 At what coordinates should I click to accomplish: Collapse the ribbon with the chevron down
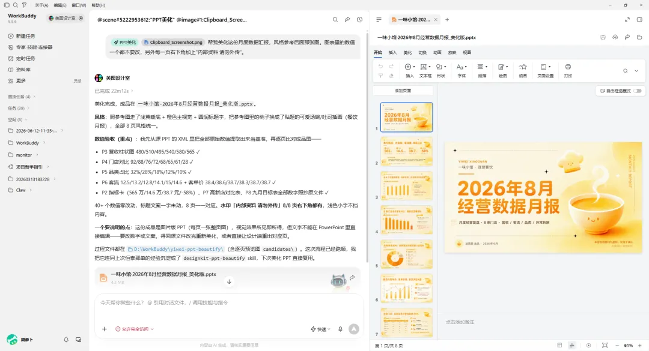636,71
